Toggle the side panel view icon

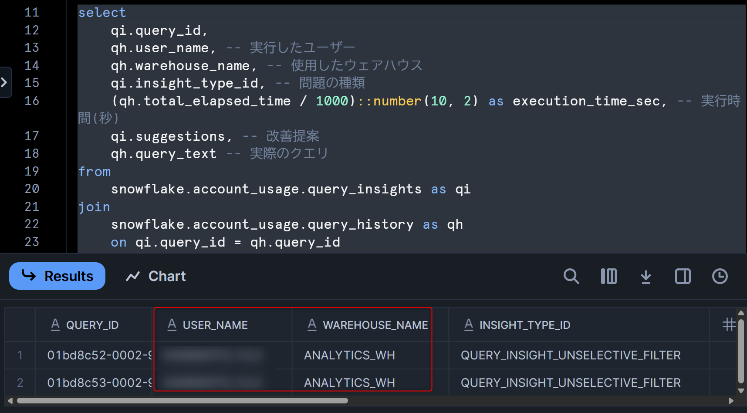(x=683, y=276)
